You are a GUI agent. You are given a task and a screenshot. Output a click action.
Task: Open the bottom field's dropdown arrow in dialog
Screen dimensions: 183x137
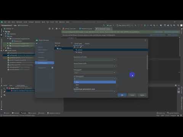[x=114, y=91]
